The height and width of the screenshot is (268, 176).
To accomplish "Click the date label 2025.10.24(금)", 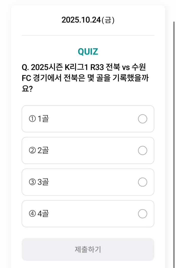I will [x=88, y=19].
